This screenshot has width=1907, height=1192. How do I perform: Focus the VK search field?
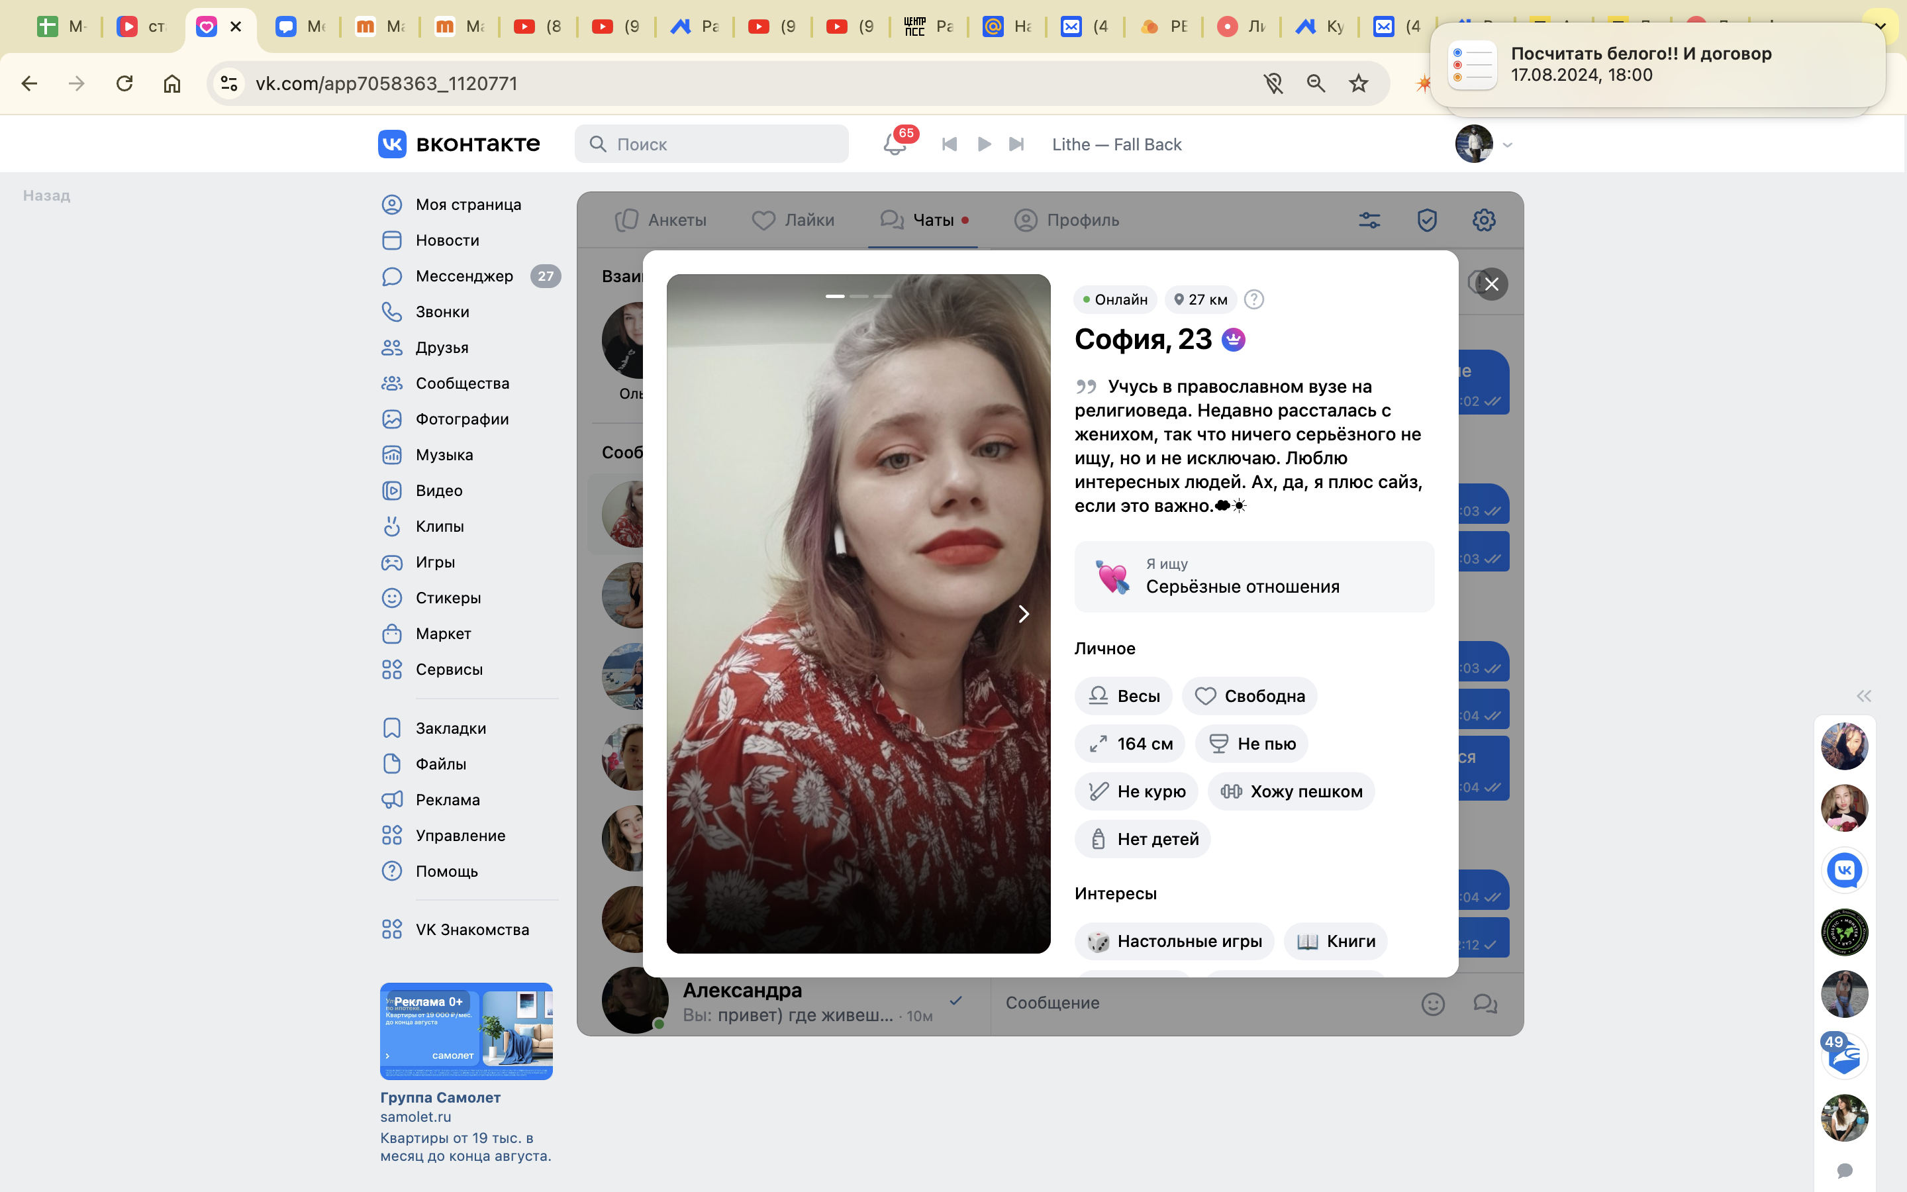[712, 144]
